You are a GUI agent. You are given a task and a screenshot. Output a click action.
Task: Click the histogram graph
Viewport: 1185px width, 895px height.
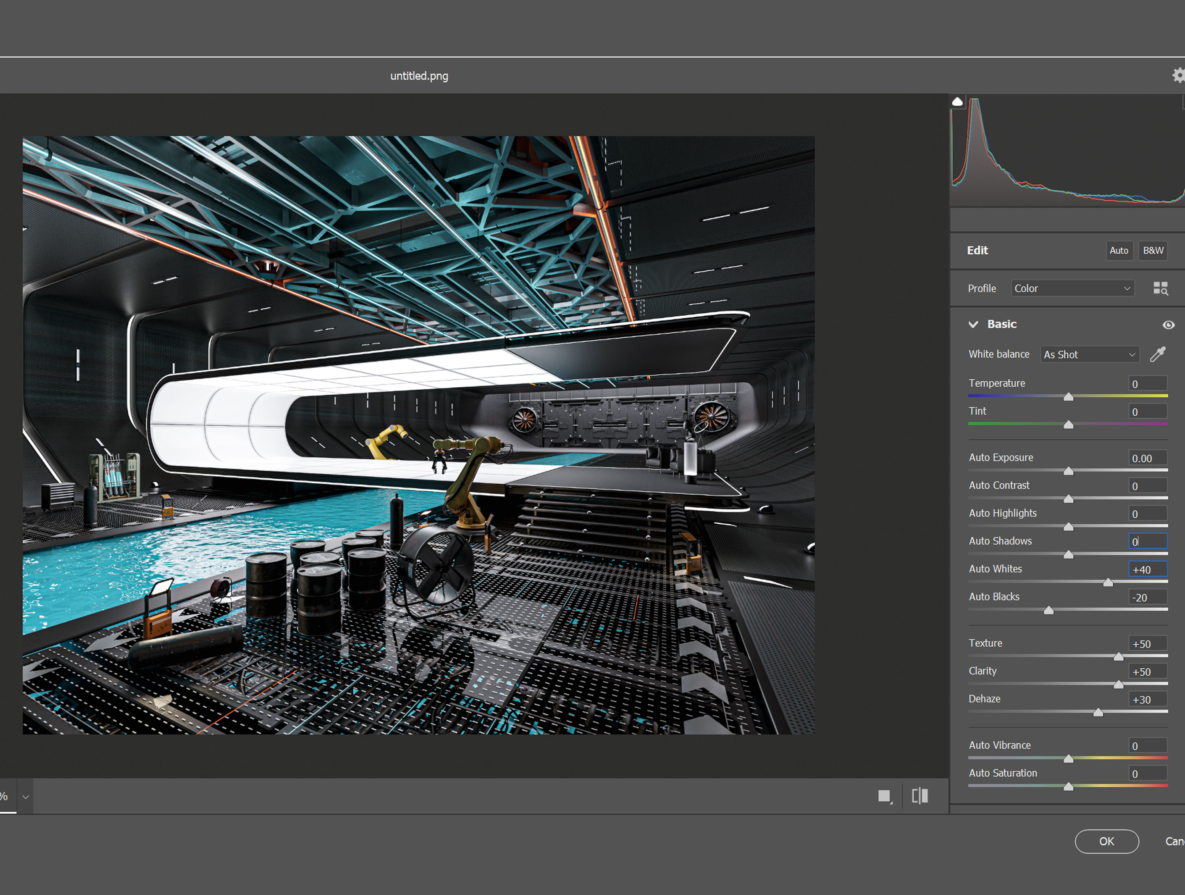click(x=1067, y=151)
